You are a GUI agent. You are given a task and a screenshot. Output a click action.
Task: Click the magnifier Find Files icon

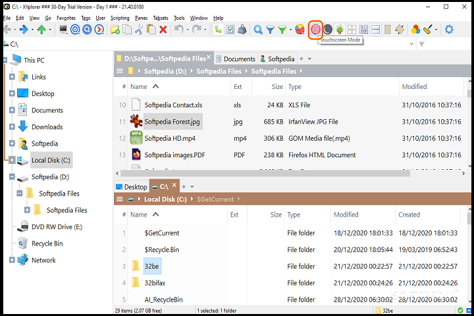pyautogui.click(x=258, y=30)
